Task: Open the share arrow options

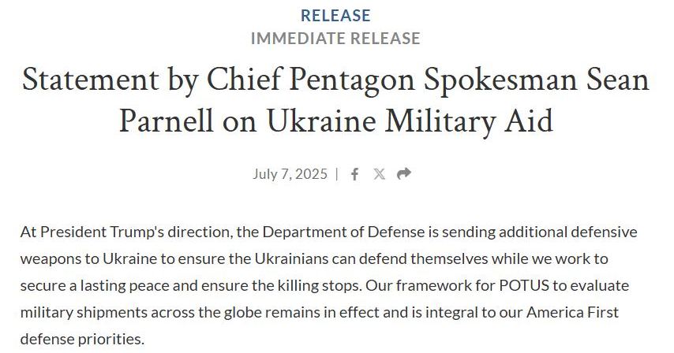Action: coord(403,173)
